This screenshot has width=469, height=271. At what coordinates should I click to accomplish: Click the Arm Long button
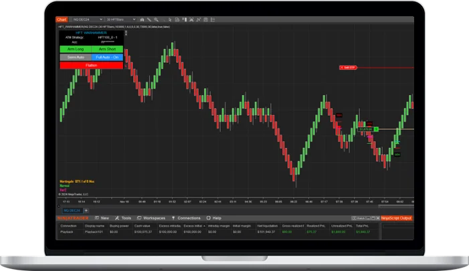[75, 49]
